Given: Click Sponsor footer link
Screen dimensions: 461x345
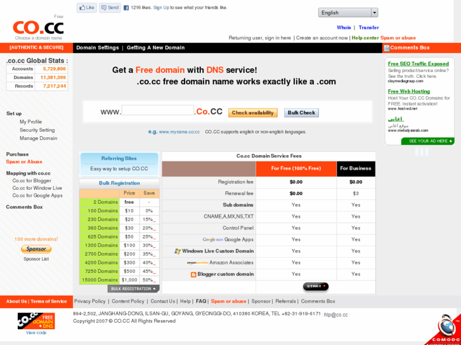Looking at the screenshot, I should [261, 301].
